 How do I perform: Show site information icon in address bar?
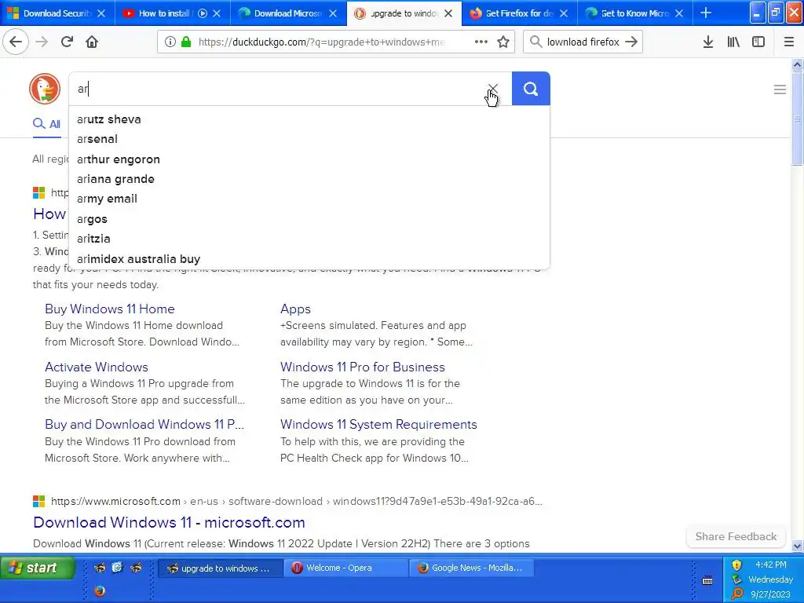pyautogui.click(x=170, y=42)
